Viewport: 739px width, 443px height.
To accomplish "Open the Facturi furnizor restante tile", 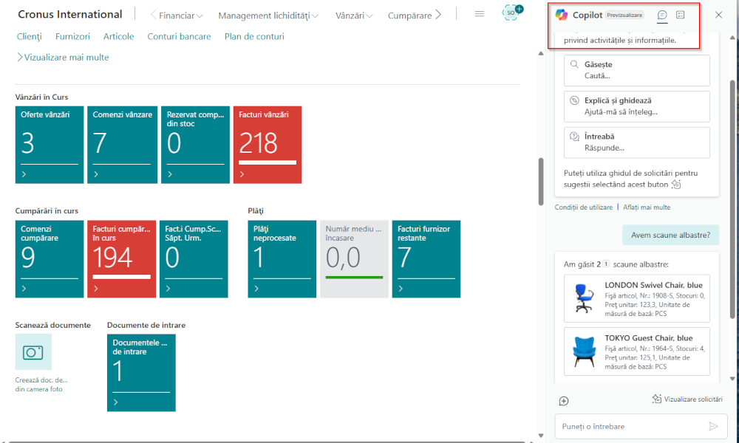I will point(426,259).
